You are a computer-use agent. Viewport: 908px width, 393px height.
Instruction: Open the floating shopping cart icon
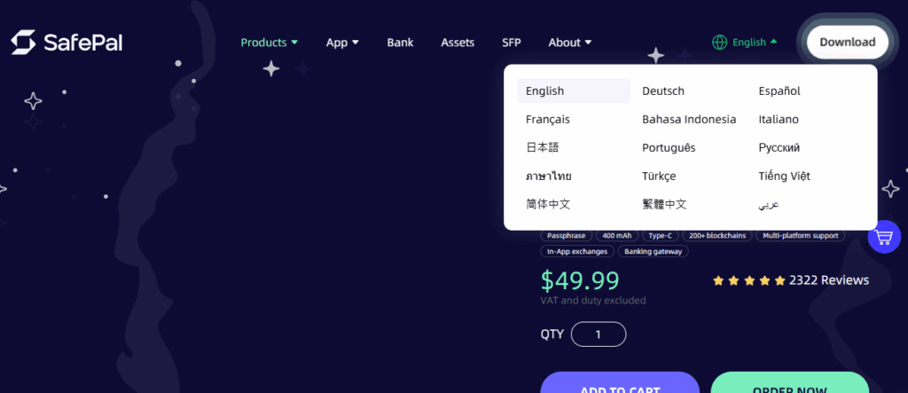(883, 237)
